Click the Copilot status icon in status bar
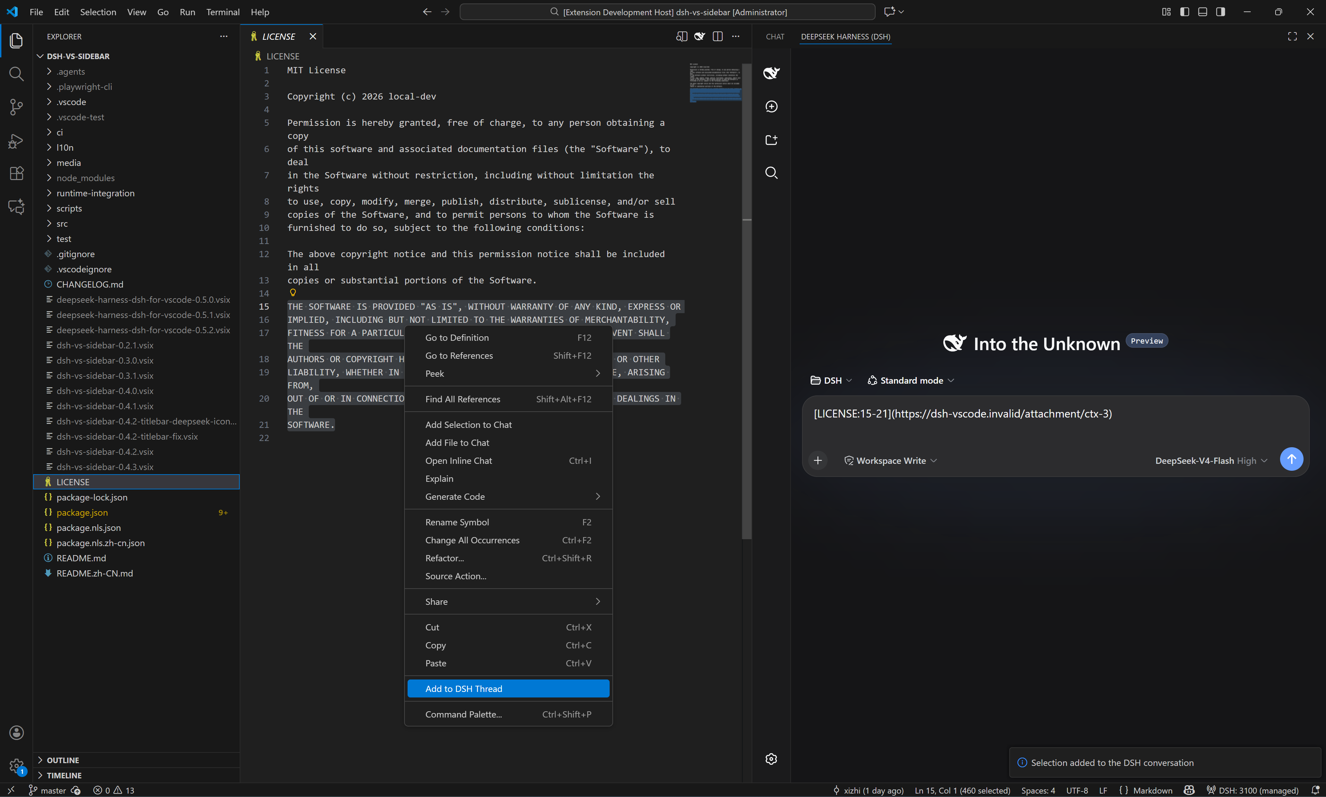1326x797 pixels. [x=1189, y=790]
